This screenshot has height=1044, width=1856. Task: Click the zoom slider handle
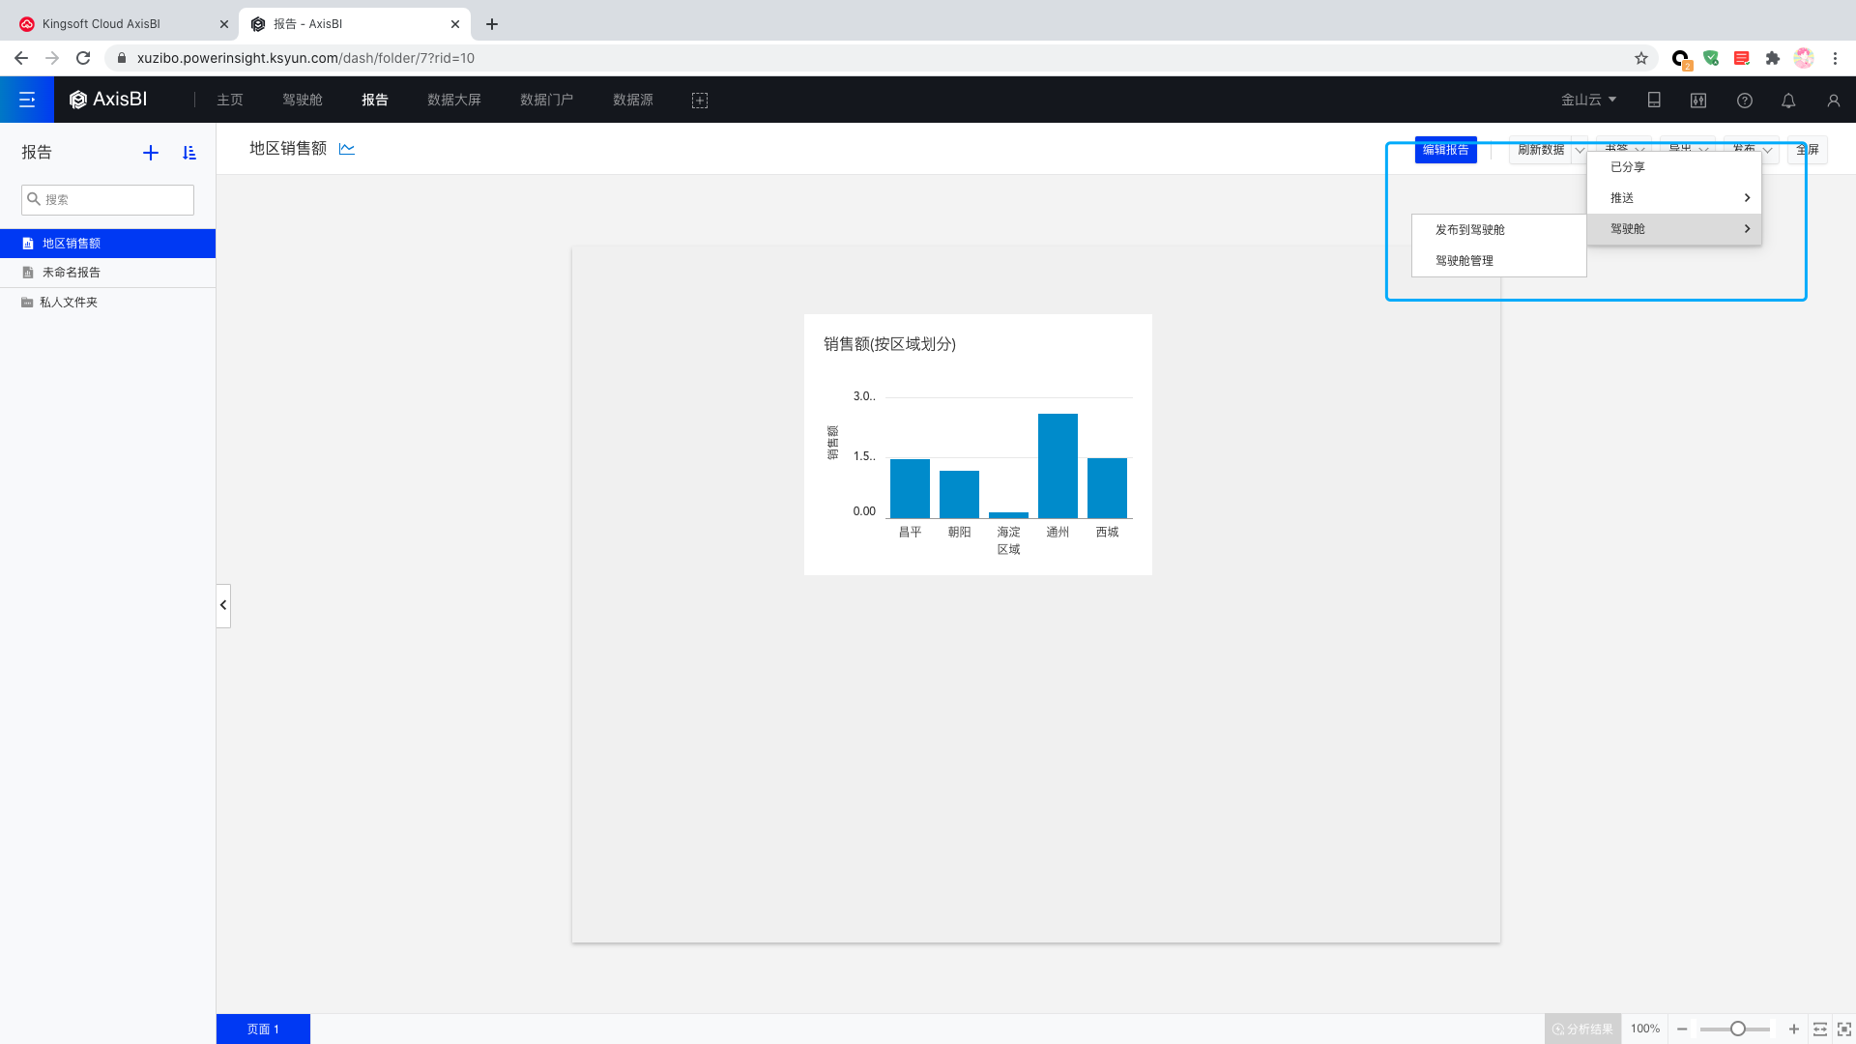pyautogui.click(x=1737, y=1029)
